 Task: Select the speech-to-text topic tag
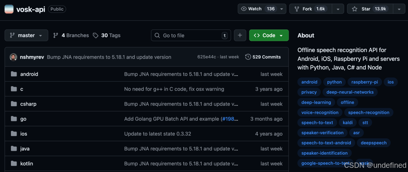[317, 122]
